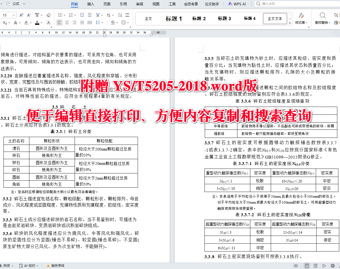Click the decrease font size icon
The height and width of the screenshot is (269, 340).
[x=29, y=15]
